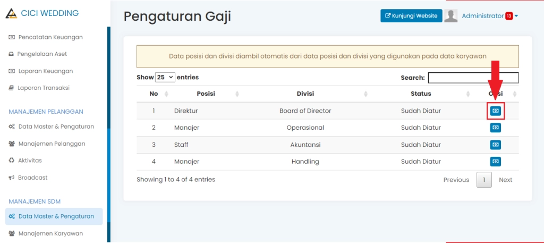Click the Board of Director cell
The image size is (544, 243).
click(x=305, y=111)
